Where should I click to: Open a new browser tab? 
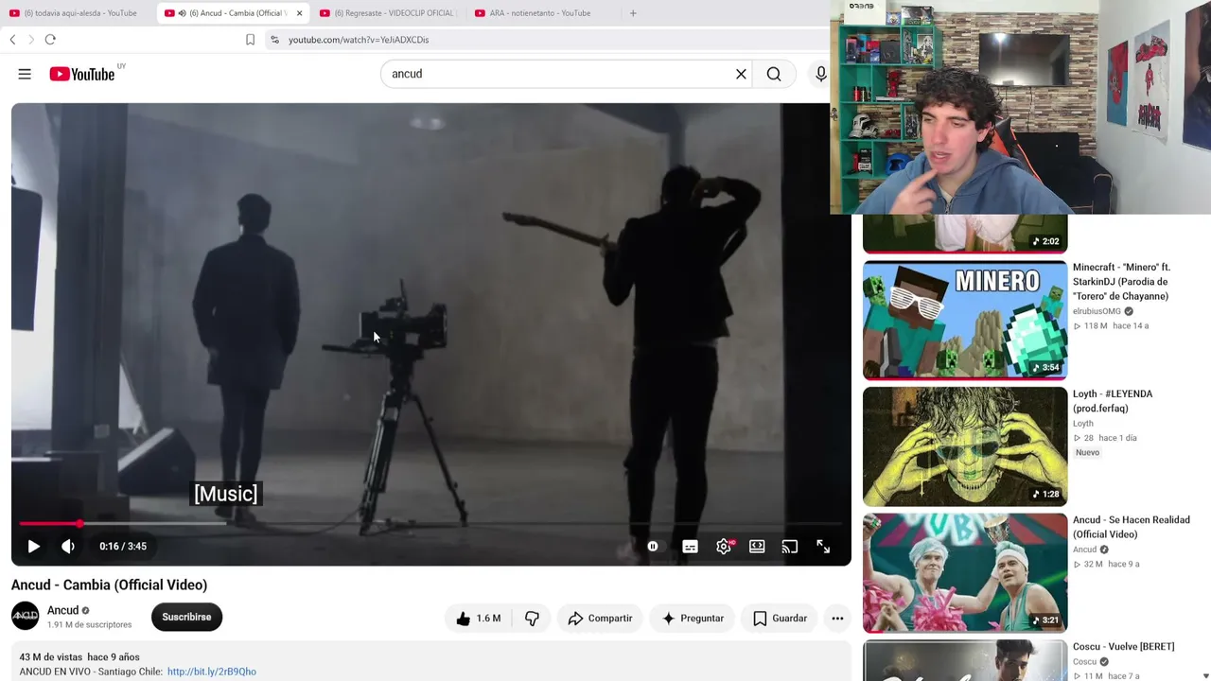click(633, 13)
